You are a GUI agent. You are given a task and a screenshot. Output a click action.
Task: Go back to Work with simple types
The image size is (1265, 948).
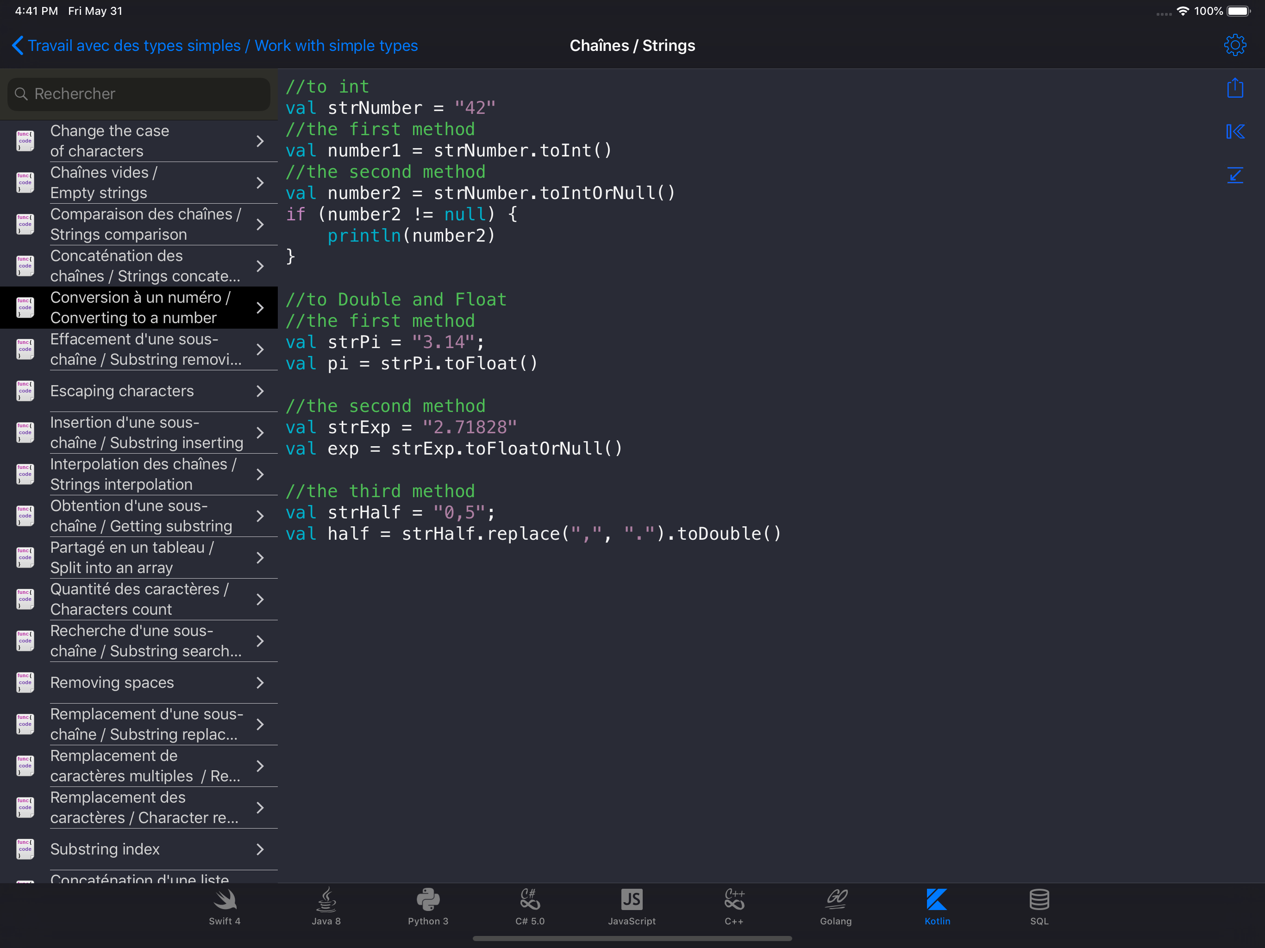pos(214,46)
